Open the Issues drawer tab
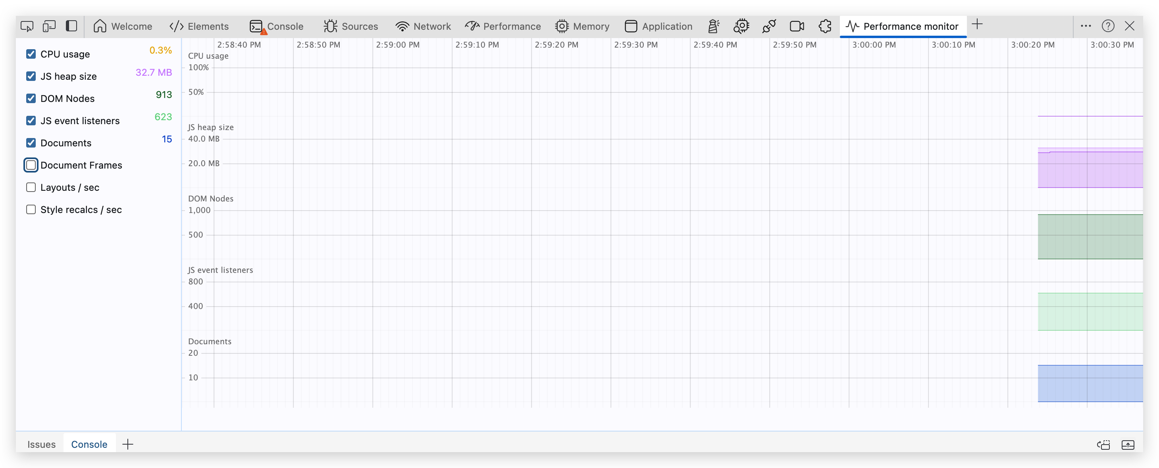The width and height of the screenshot is (1159, 468). [41, 444]
